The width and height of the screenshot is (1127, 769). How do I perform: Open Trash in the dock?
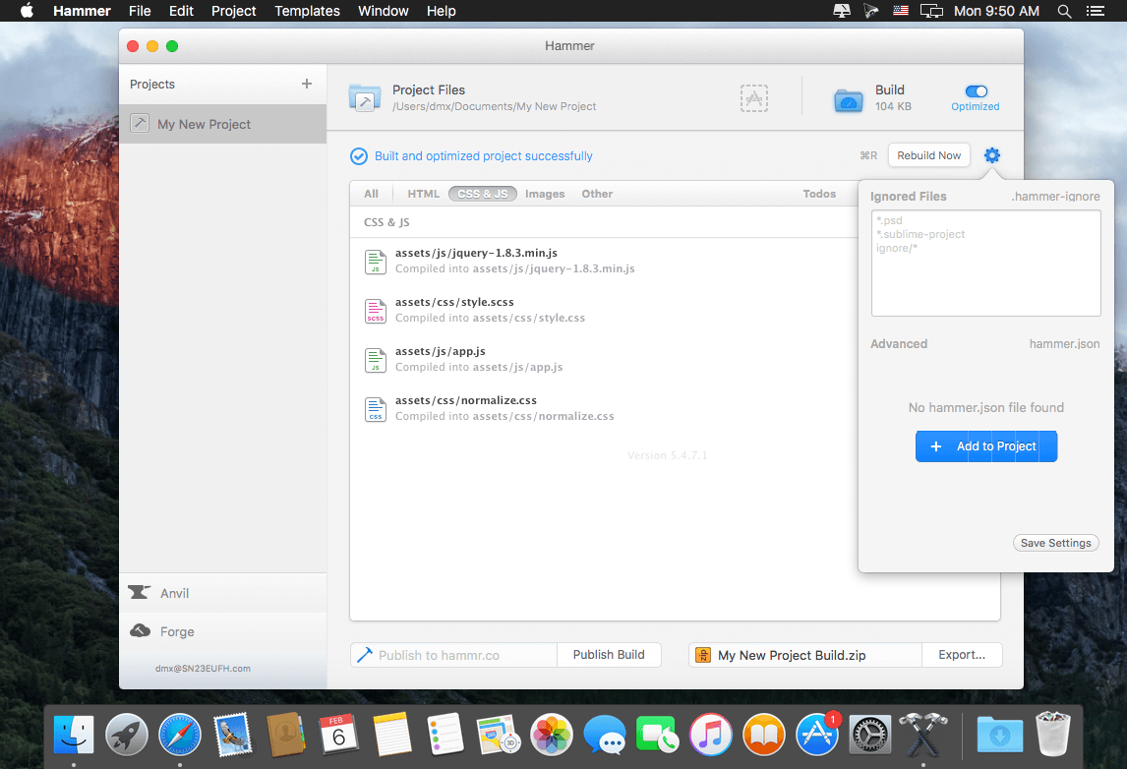(1053, 733)
